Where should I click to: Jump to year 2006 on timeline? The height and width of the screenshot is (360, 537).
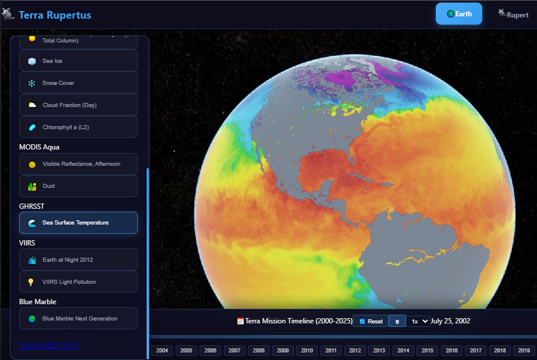(x=210, y=351)
